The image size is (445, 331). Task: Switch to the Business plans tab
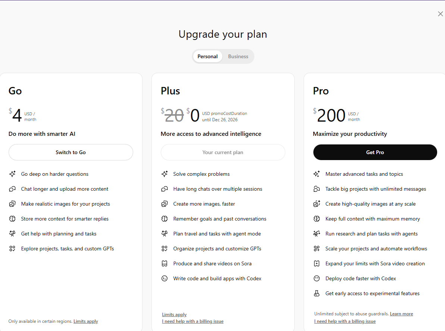click(x=238, y=56)
